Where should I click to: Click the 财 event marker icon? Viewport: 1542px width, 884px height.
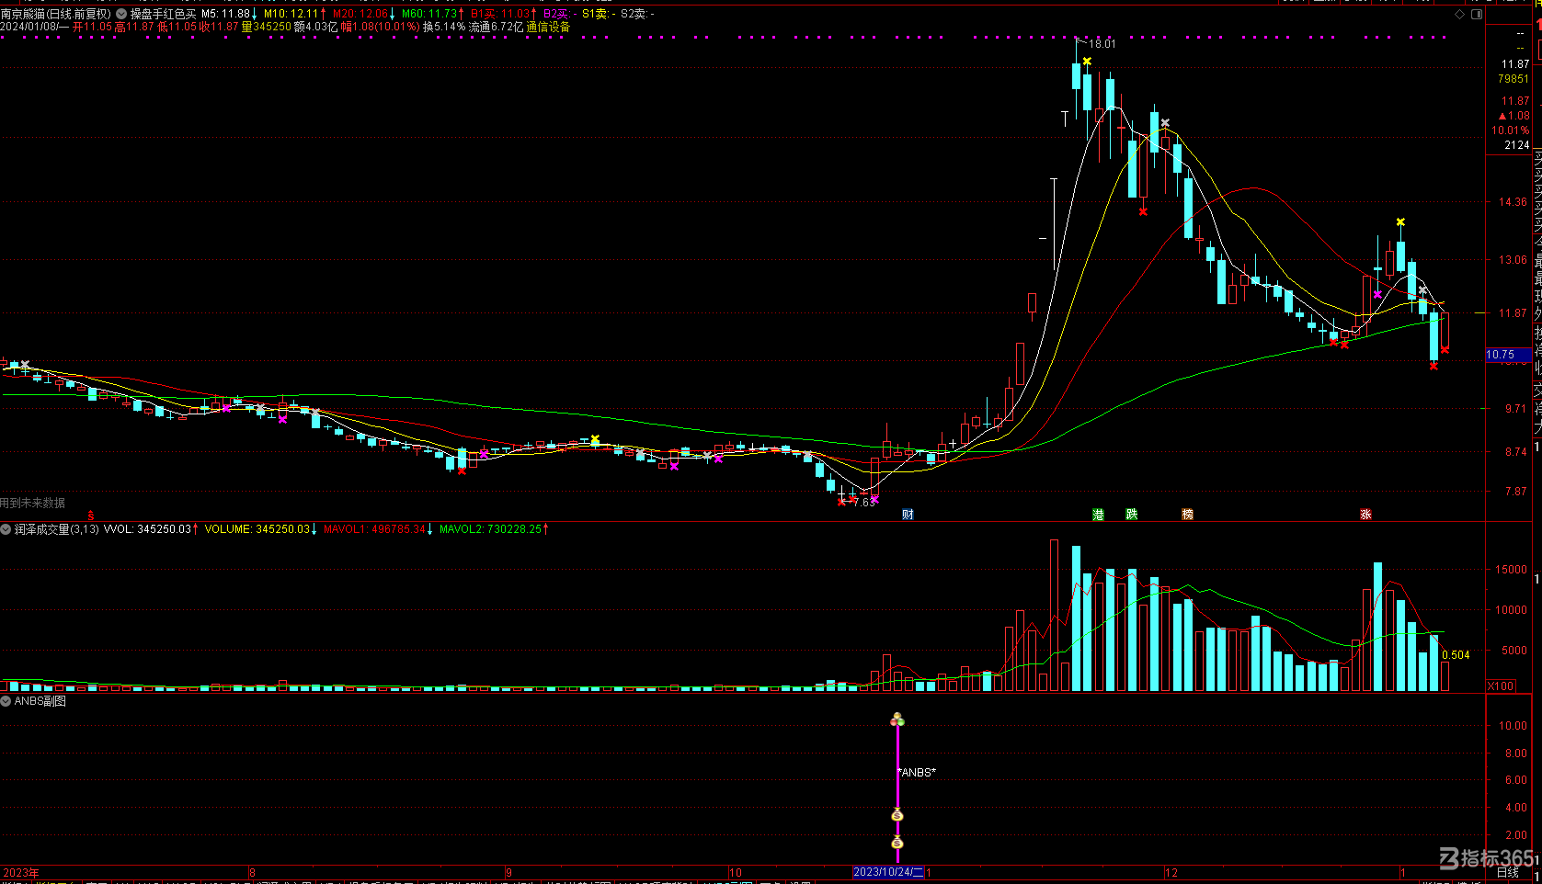coord(908,515)
